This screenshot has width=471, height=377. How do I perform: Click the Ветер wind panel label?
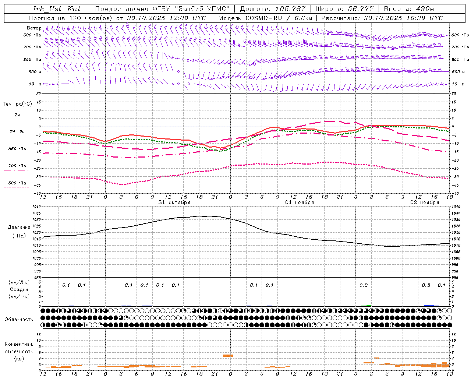tap(34, 28)
